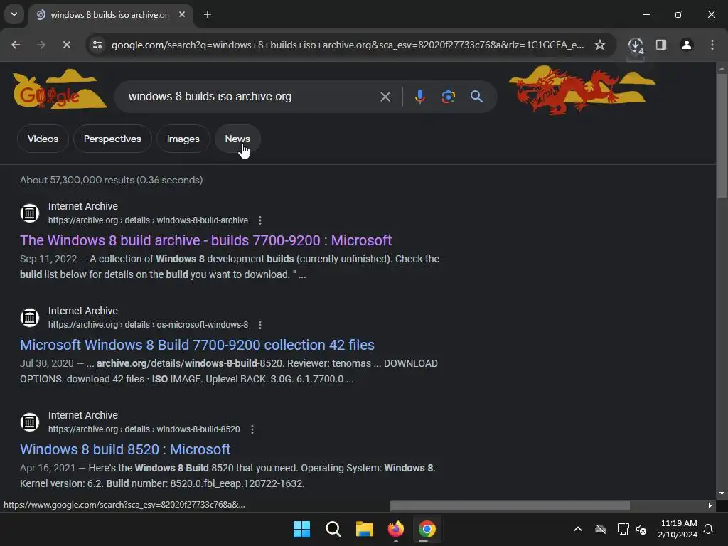This screenshot has height=546, width=728.
Task: Open more options for windows-8-build-archive result
Action: (260, 220)
